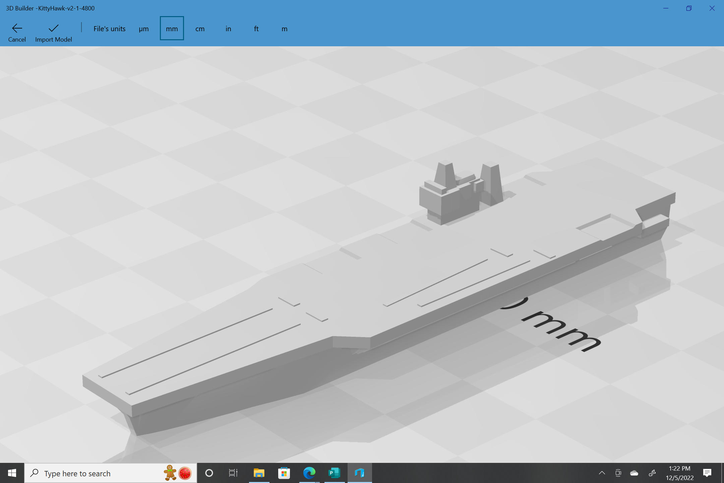Viewport: 724px width, 483px height.
Task: Choose micrometers (µm) as the unit
Action: tap(144, 29)
